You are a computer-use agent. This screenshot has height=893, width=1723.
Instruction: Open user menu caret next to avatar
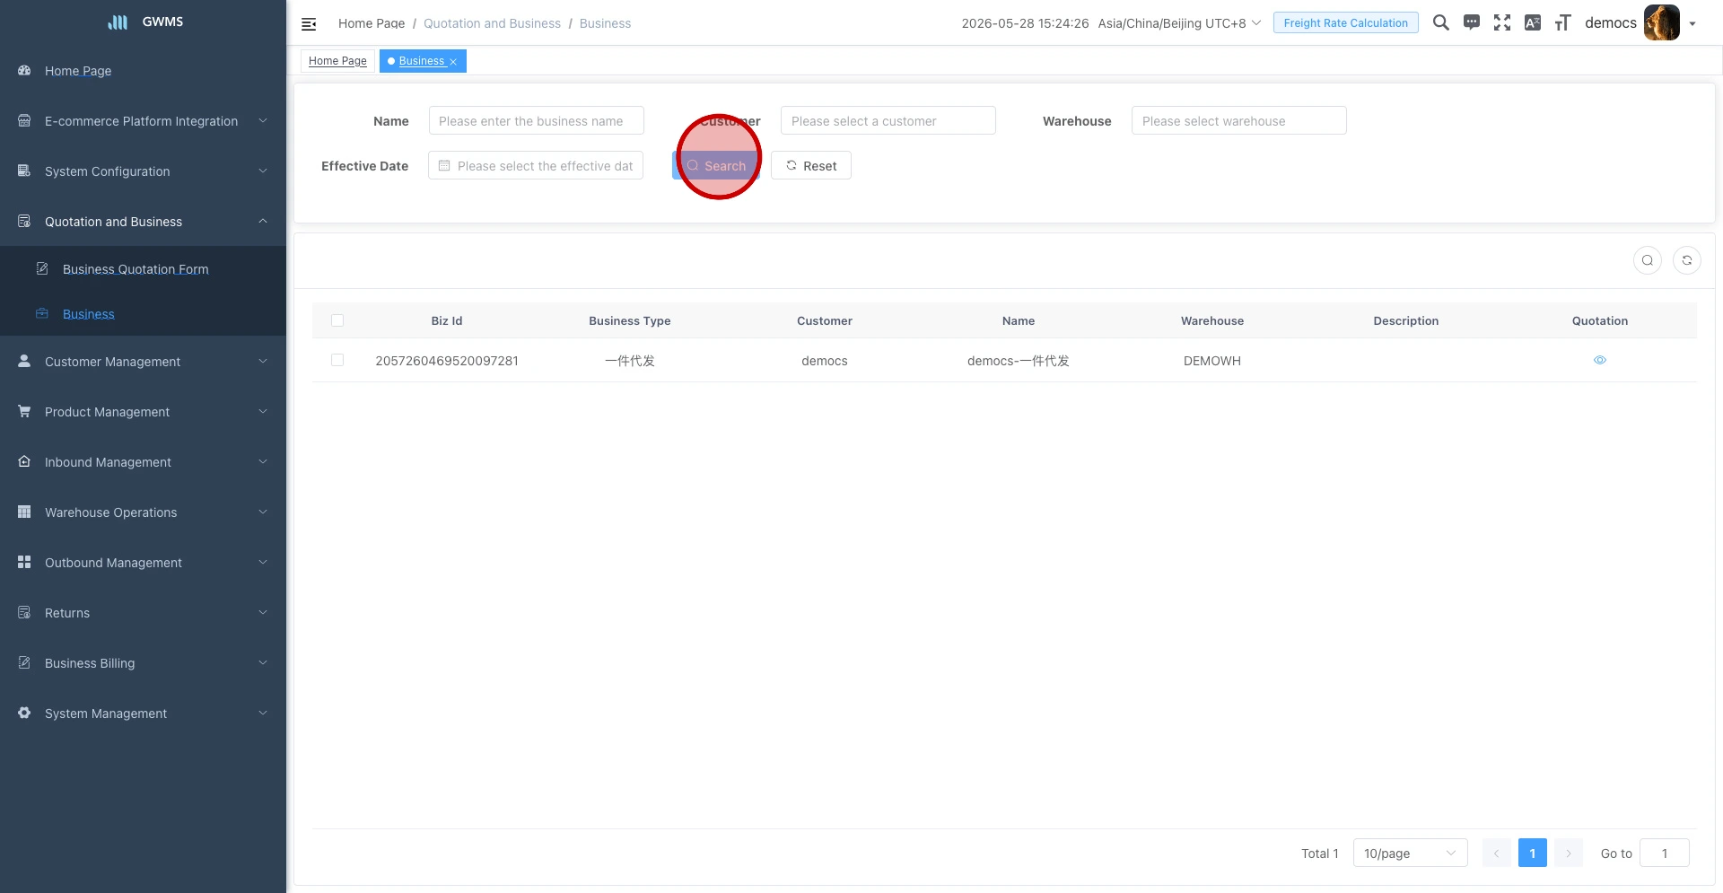point(1692,24)
